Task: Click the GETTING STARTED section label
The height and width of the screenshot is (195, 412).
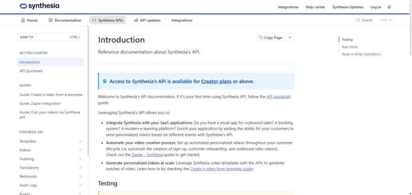Action: click(x=33, y=53)
